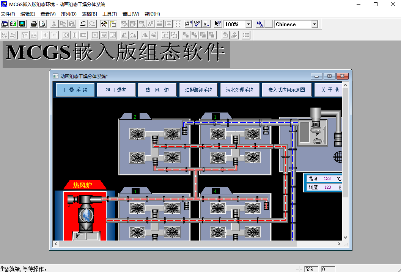401x272 pixels.
Task: Toggle the toolbox hammer icon
Action: 104,24
